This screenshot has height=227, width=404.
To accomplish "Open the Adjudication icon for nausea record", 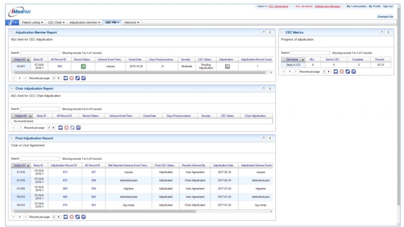I will point(227,66).
